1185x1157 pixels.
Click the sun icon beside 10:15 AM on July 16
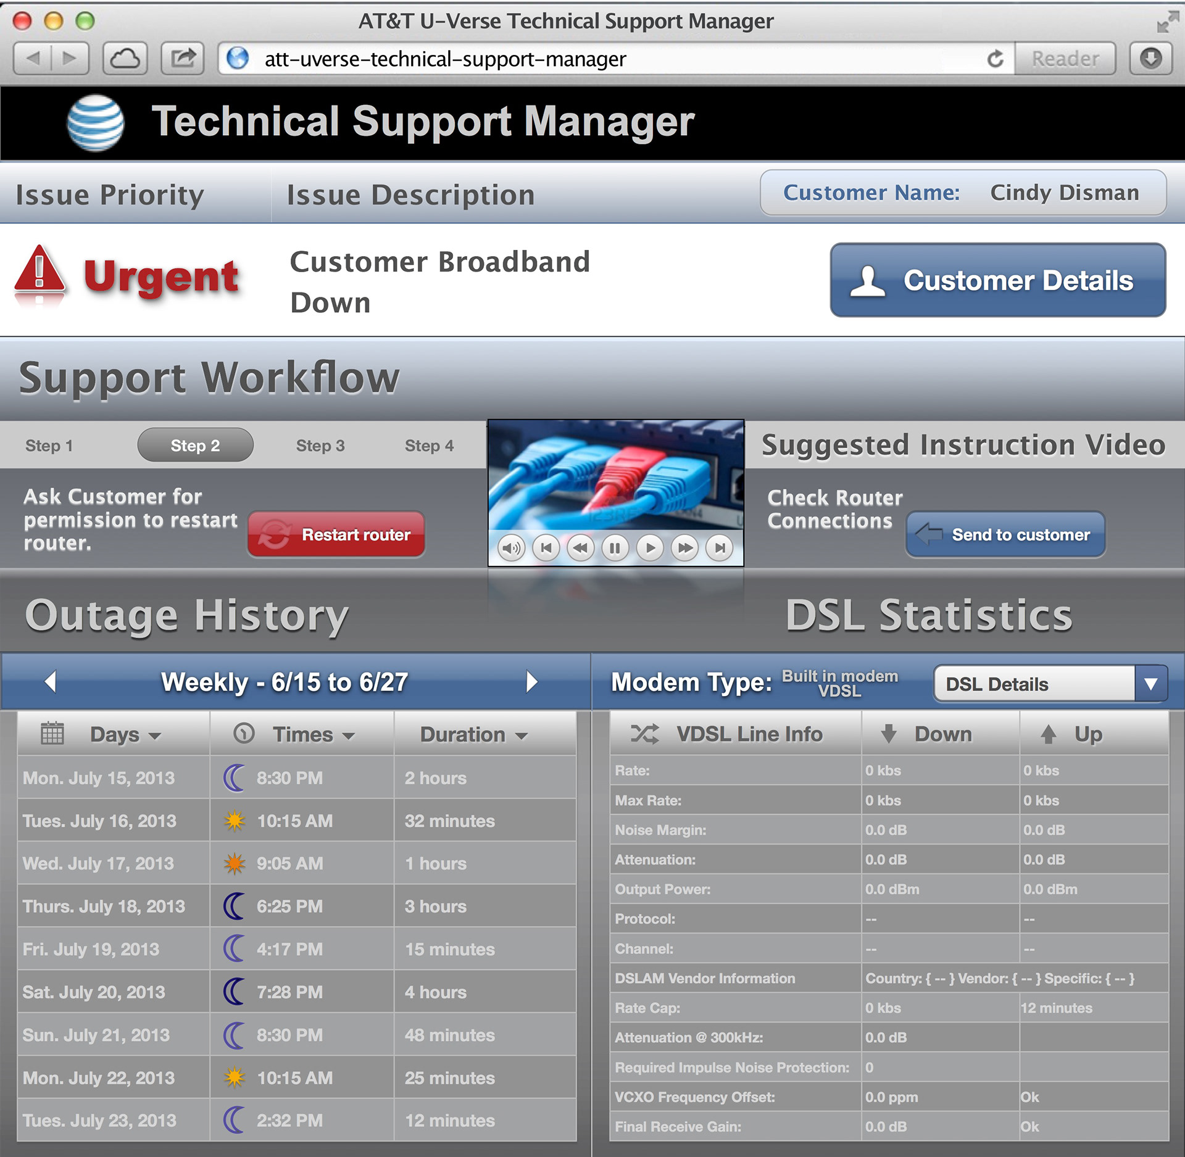tap(235, 821)
